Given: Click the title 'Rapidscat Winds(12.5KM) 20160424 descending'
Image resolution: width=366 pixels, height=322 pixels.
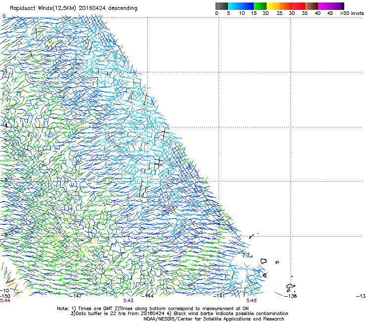Looking at the screenshot, I should [74, 8].
